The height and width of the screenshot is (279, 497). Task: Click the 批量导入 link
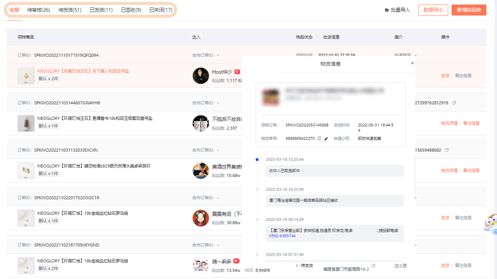pos(400,10)
